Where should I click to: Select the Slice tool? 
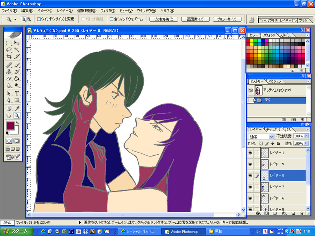coord(17,57)
